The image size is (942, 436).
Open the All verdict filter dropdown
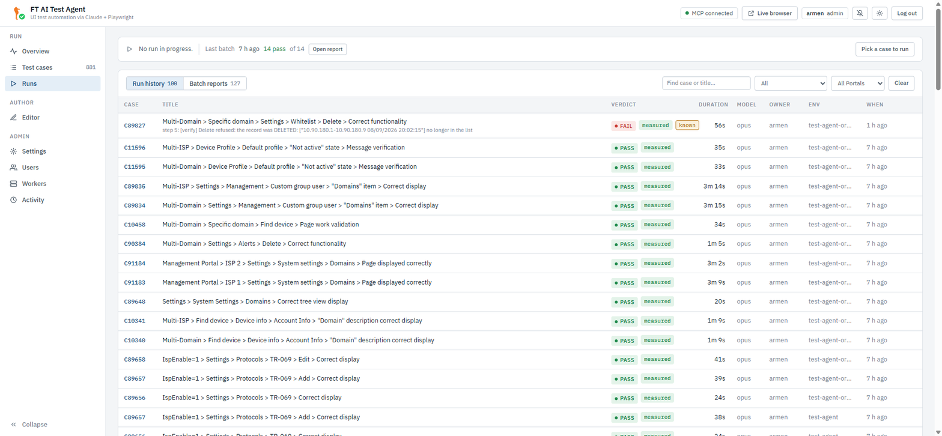pyautogui.click(x=791, y=83)
